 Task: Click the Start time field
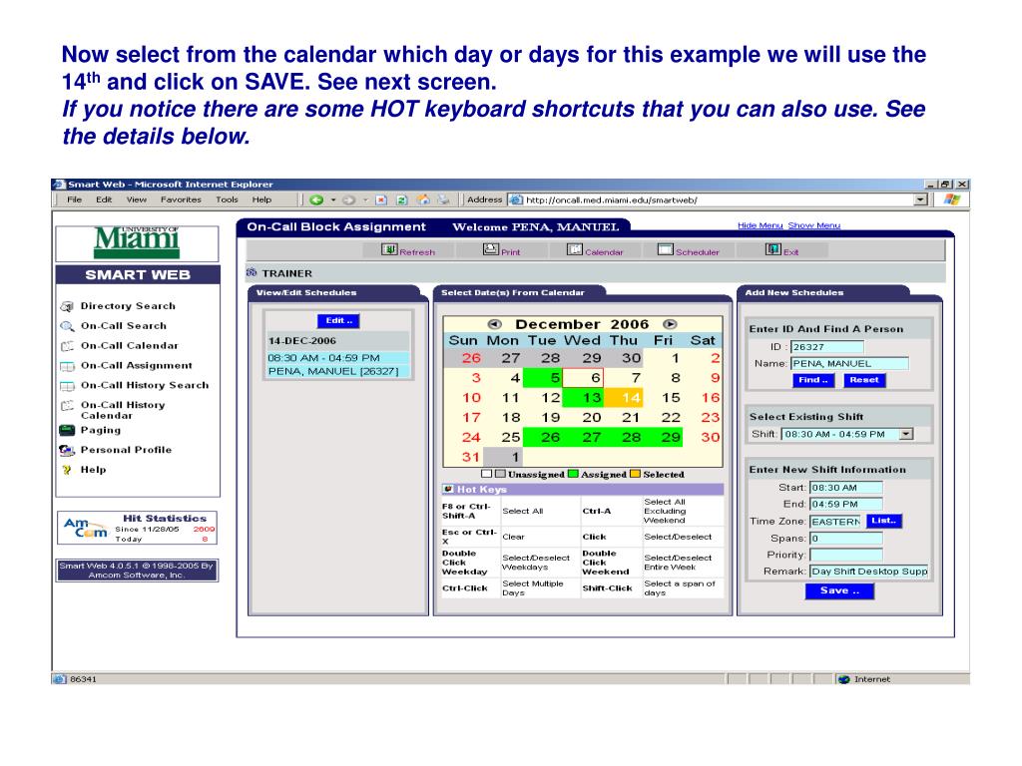click(846, 488)
